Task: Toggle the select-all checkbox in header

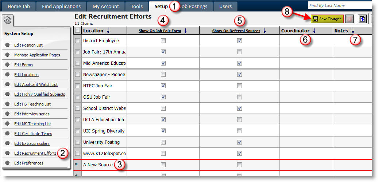Action: coord(77,31)
